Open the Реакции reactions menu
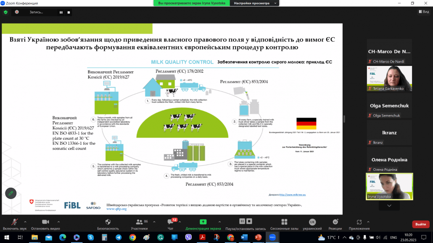Image resolution: width=433 pixels, height=243 pixels. point(335,223)
